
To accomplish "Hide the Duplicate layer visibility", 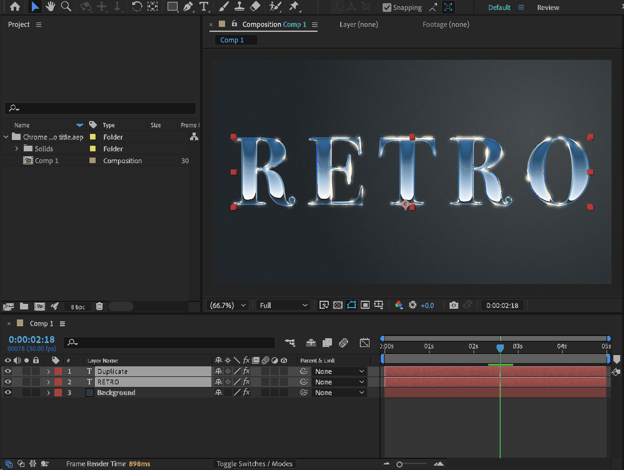I will pyautogui.click(x=8, y=371).
